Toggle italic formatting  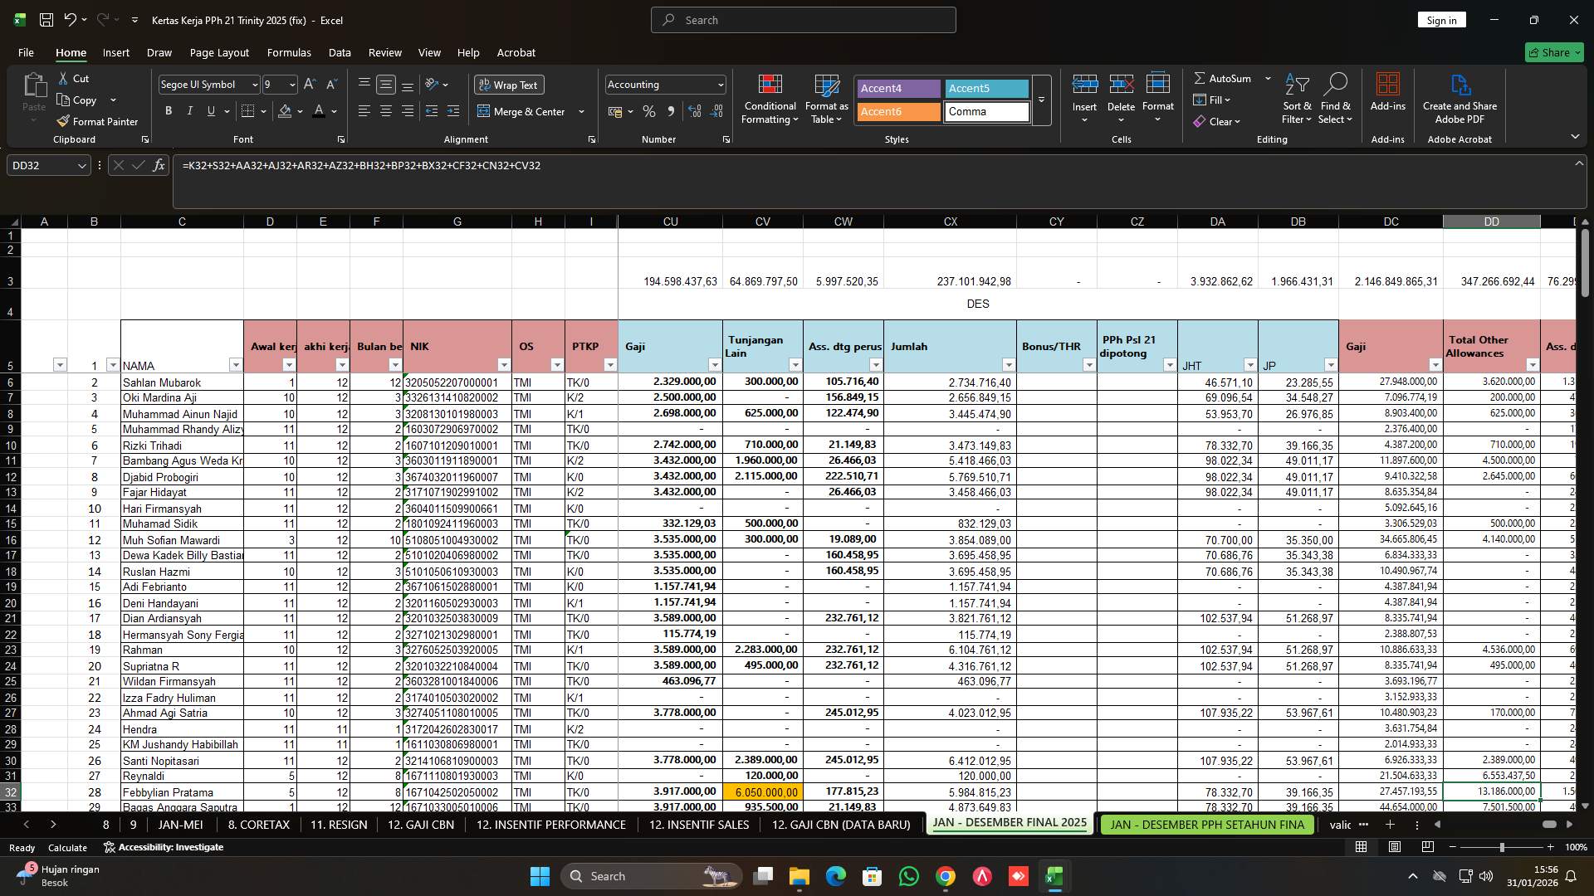[189, 110]
